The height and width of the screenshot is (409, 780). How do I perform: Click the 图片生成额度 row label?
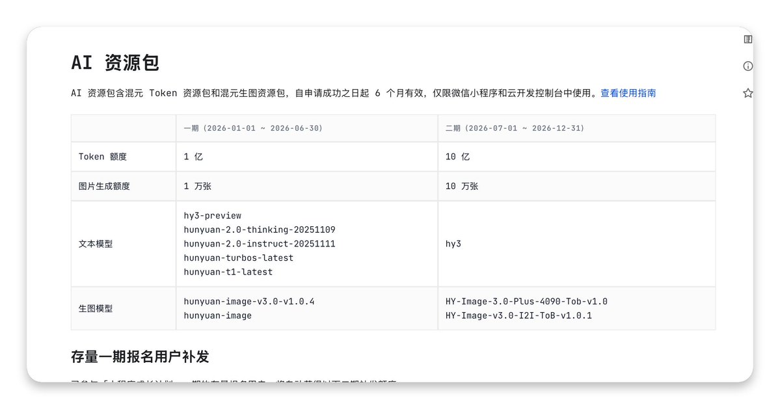(104, 186)
